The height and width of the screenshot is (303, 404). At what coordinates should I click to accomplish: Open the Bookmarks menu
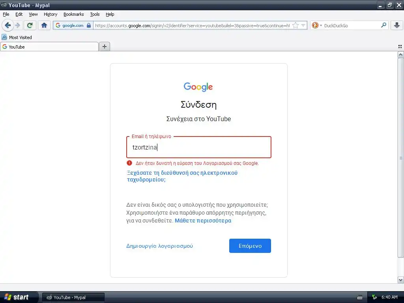(x=74, y=14)
